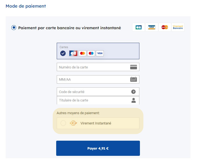Click the euro transfer icon for Virement Instantané
This screenshot has height=168, width=198.
(73, 123)
